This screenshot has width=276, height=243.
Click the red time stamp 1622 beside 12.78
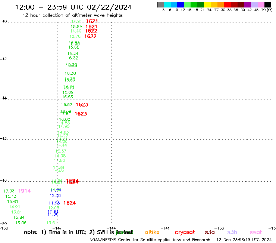pos(91,36)
